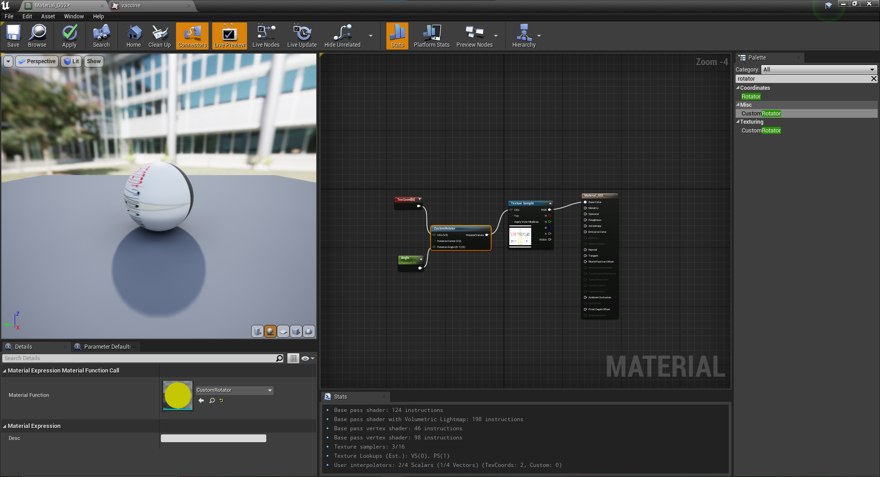The height and width of the screenshot is (477, 880).
Task: Click the details search magnifier icon
Action: point(280,358)
